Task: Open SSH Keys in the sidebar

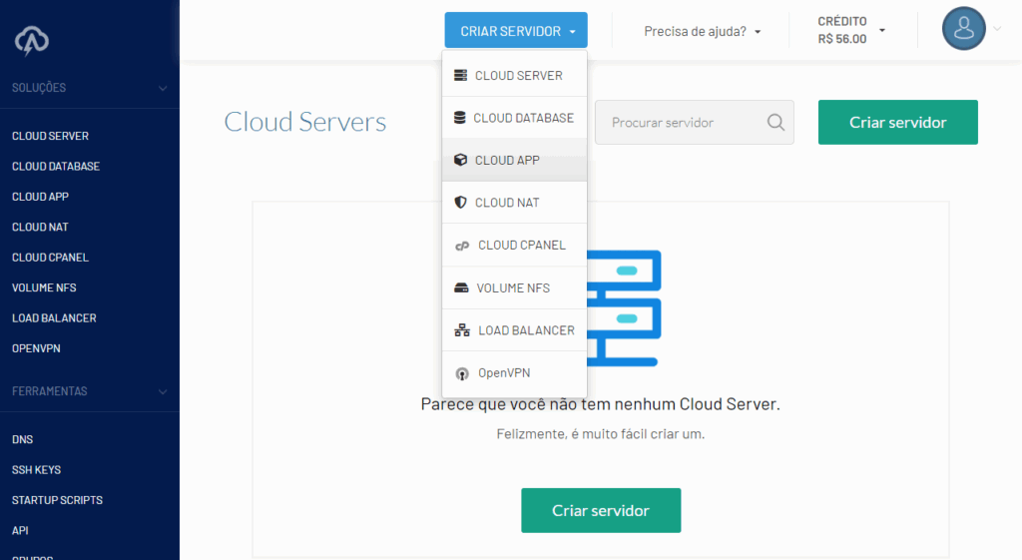Action: (x=36, y=470)
